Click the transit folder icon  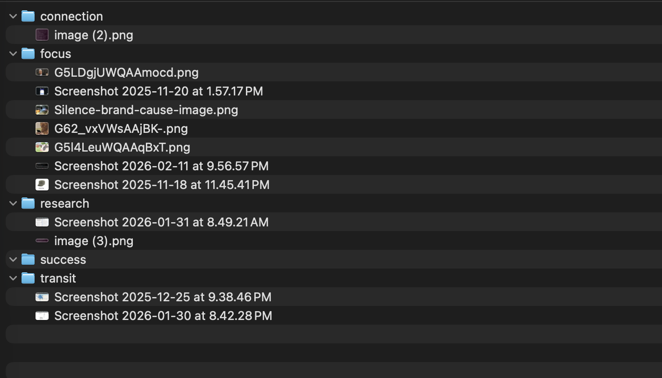28,278
